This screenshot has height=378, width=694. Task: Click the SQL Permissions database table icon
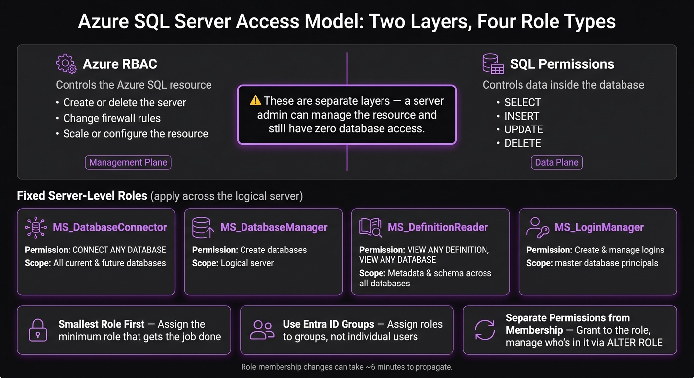[x=493, y=64]
